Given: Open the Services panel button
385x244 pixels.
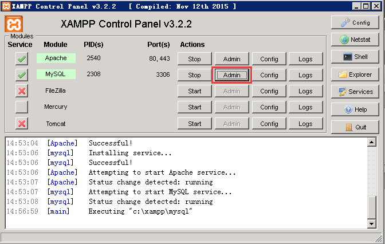Looking at the screenshot, I should (x=356, y=92).
